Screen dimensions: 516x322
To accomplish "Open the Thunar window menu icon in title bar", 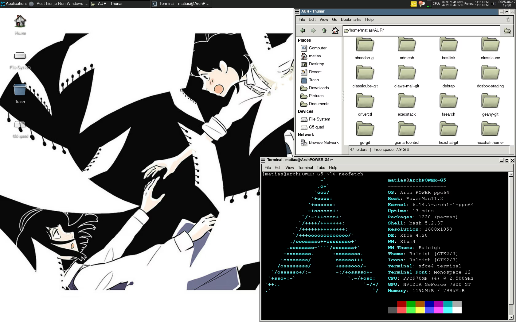I will coord(297,12).
